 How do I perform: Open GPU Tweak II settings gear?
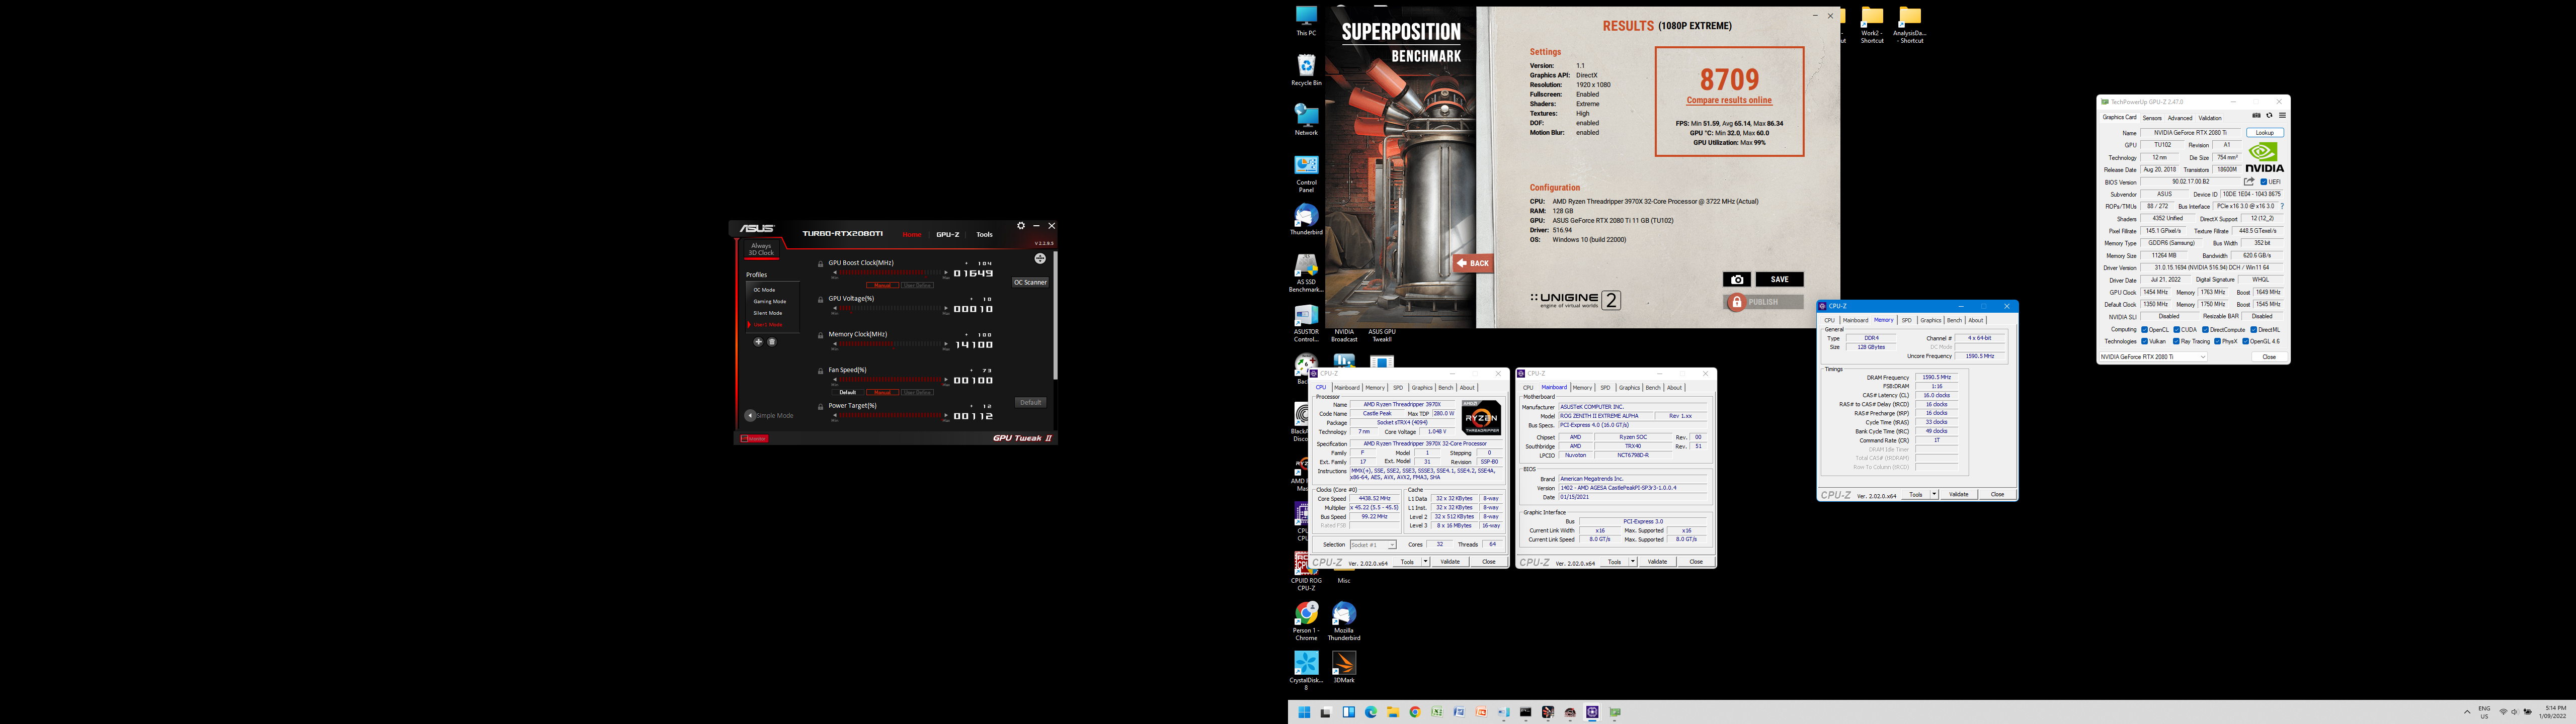click(1021, 226)
